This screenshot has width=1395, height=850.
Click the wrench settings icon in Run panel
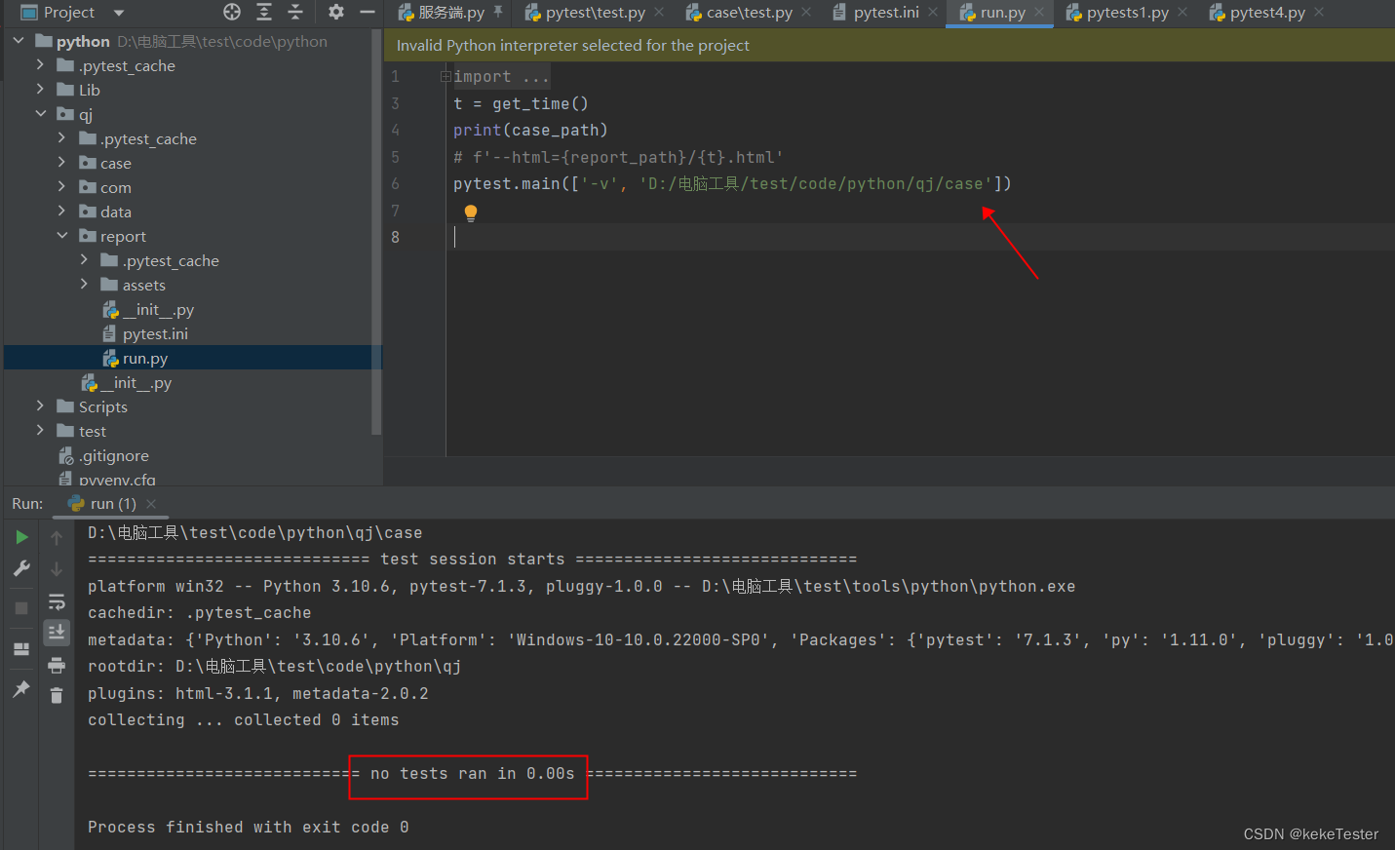(21, 568)
